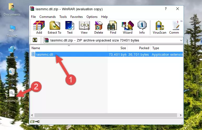The image size is (202, 130).
Task: Click the WinRAR title bar app icon
Action: click(x=32, y=9)
